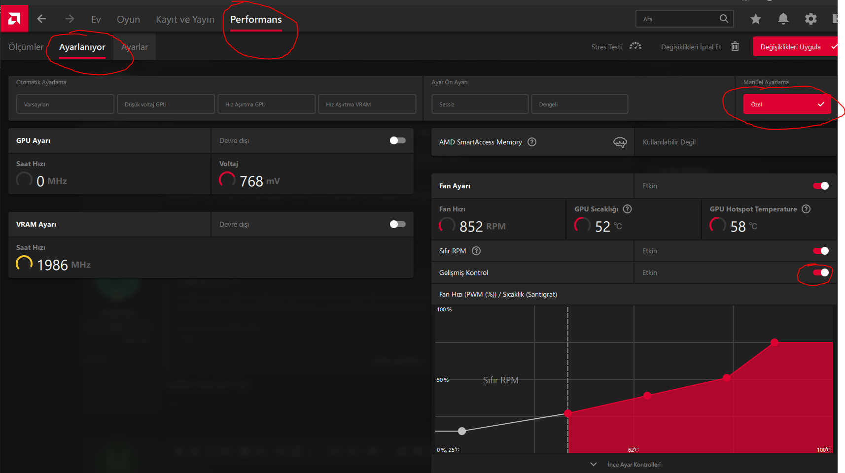The image size is (845, 473).
Task: Click the AMD logo home icon
Action: point(14,19)
